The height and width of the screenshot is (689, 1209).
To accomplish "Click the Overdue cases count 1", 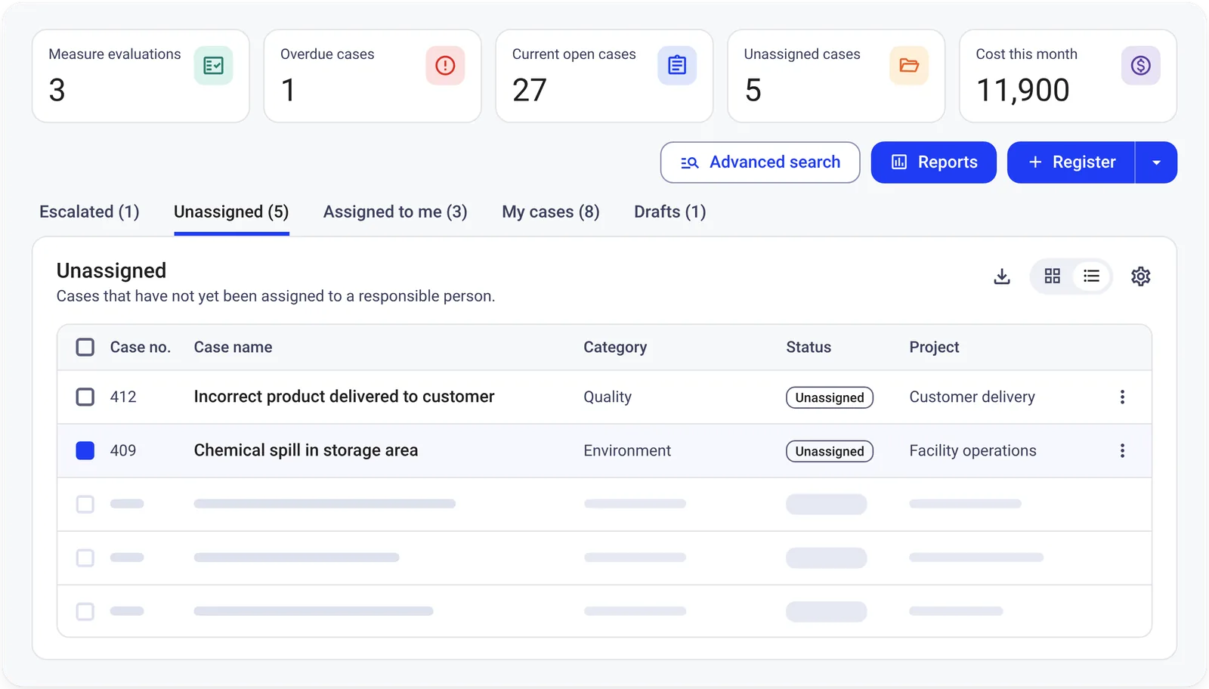I will (x=288, y=90).
